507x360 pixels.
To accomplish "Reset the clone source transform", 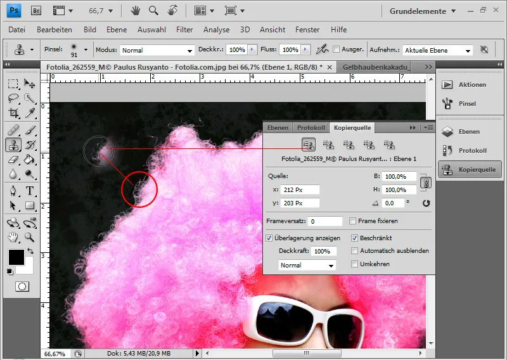I will click(x=426, y=203).
